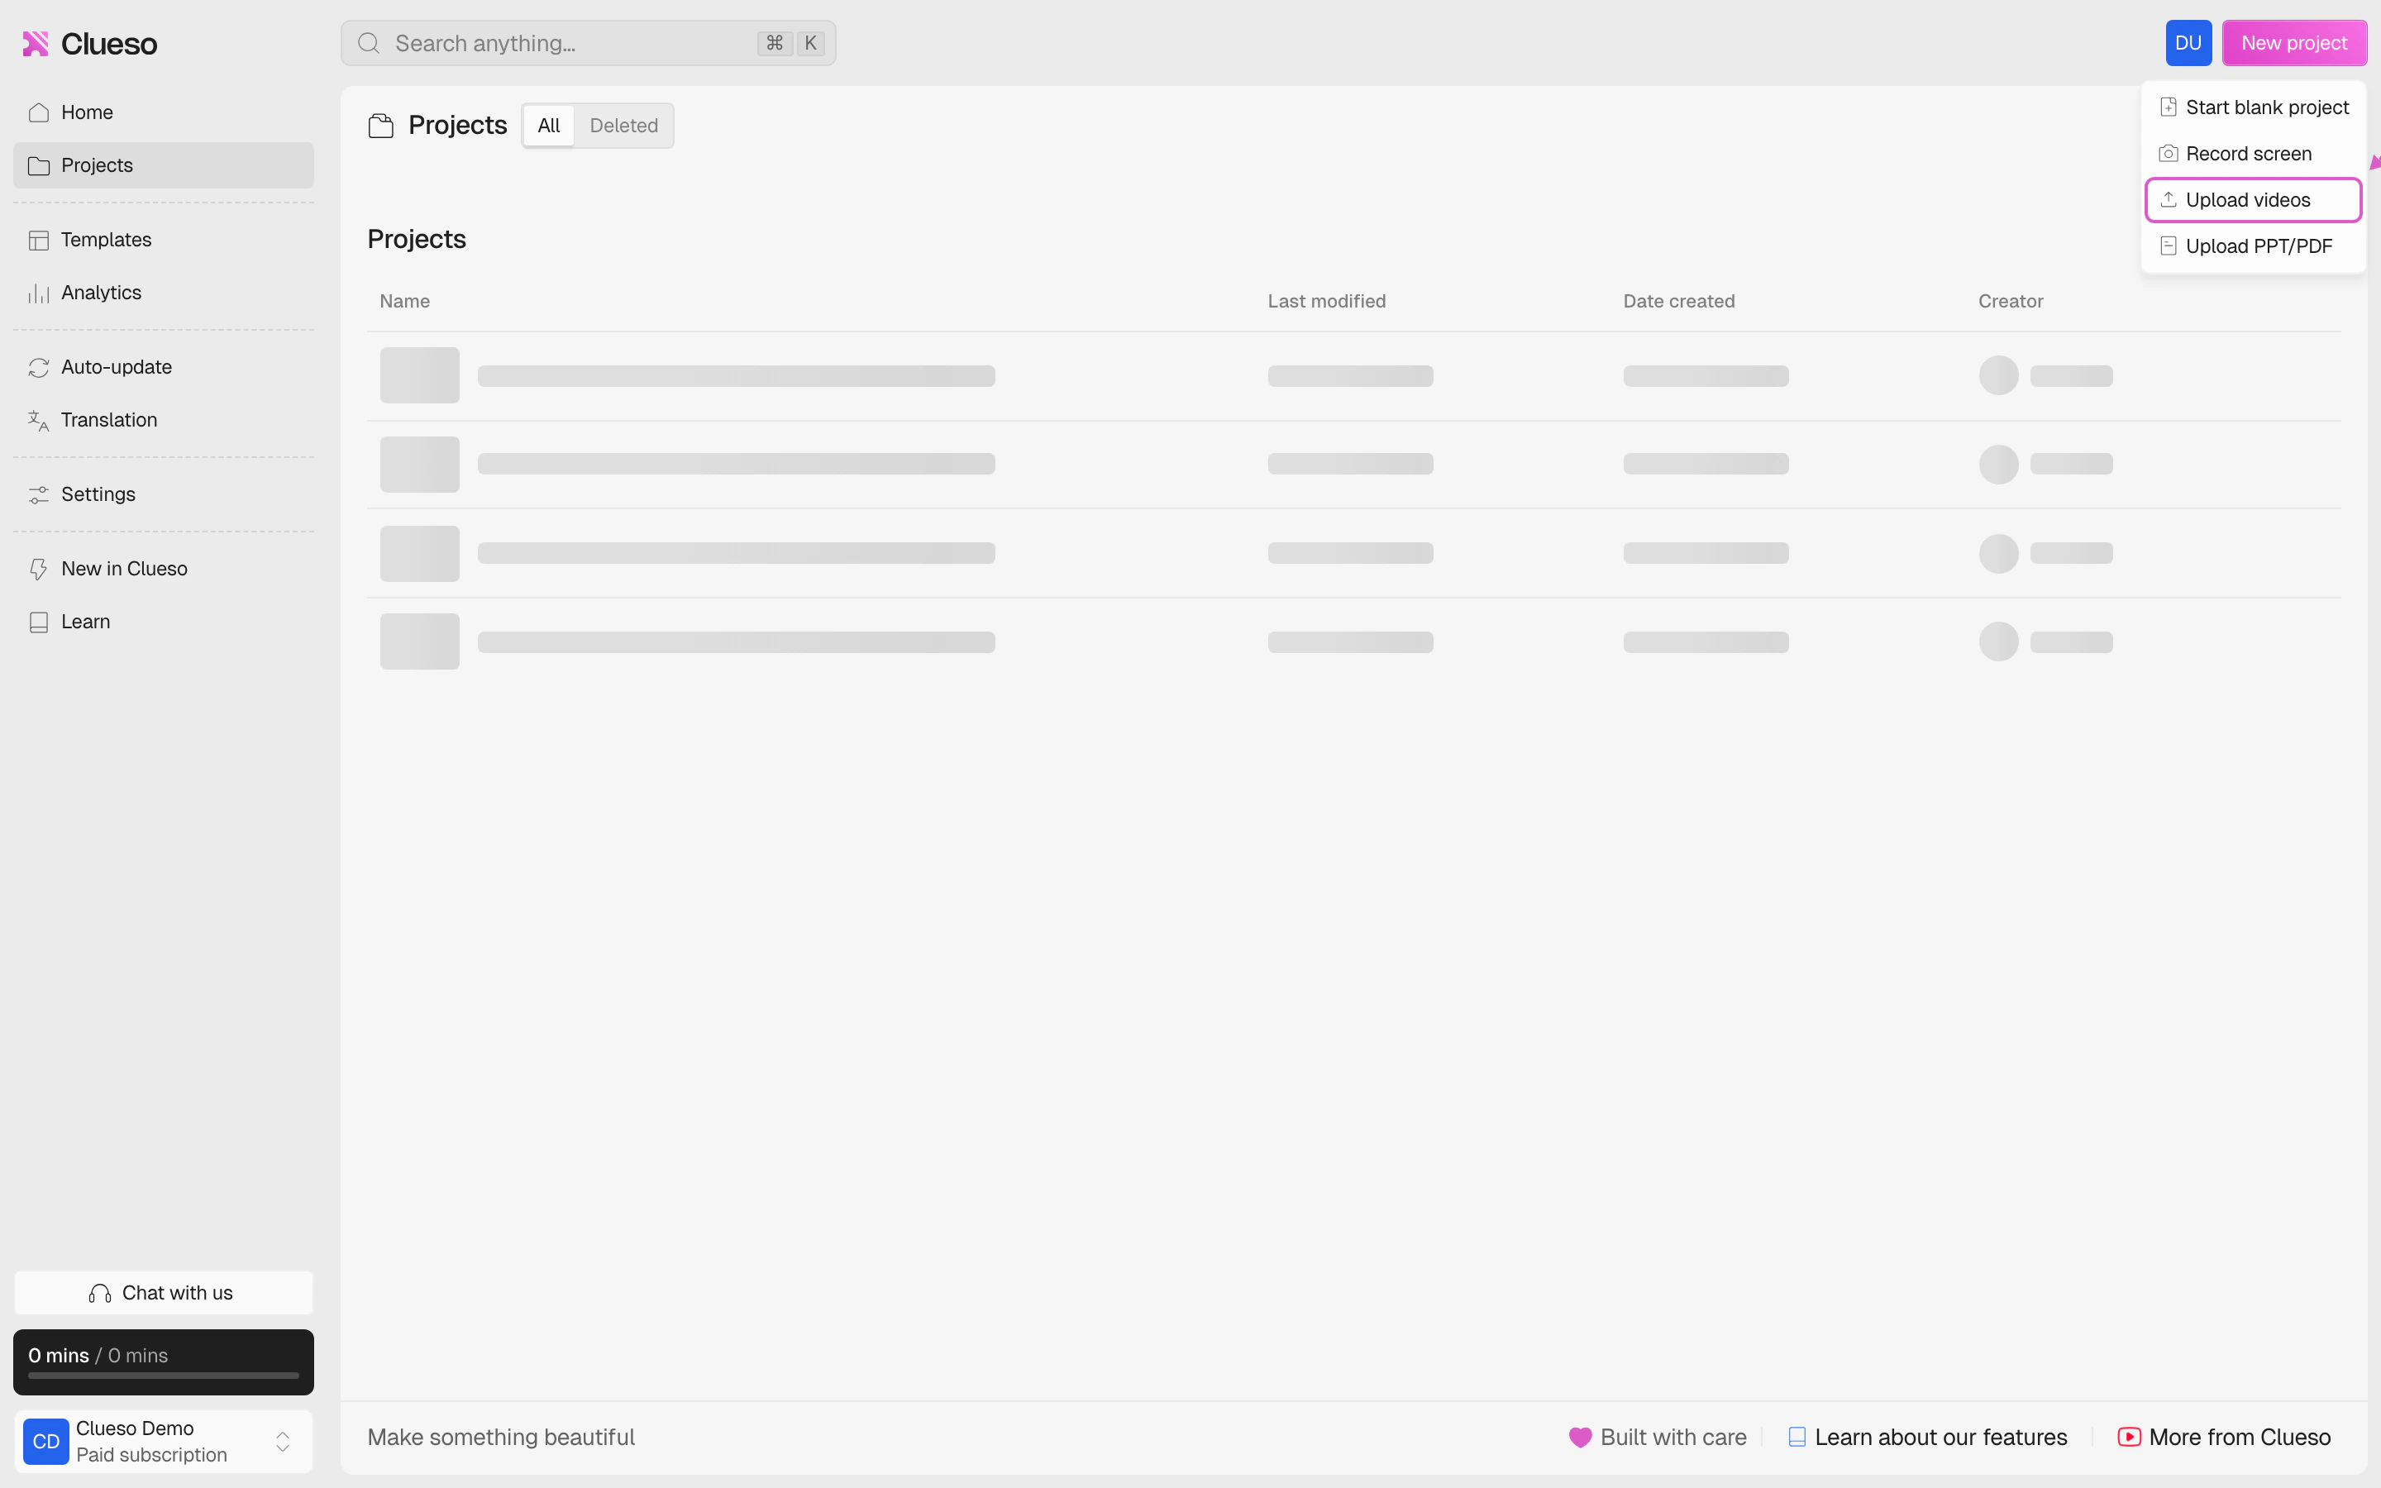Image resolution: width=2381 pixels, height=1488 pixels.
Task: View Analytics via the chart icon
Action: click(x=38, y=293)
